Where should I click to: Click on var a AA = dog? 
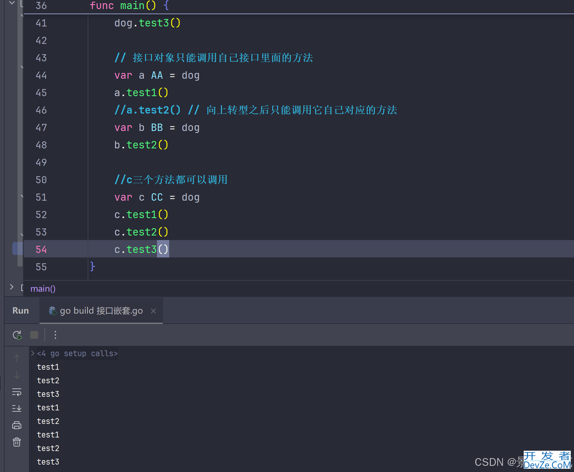tap(157, 75)
